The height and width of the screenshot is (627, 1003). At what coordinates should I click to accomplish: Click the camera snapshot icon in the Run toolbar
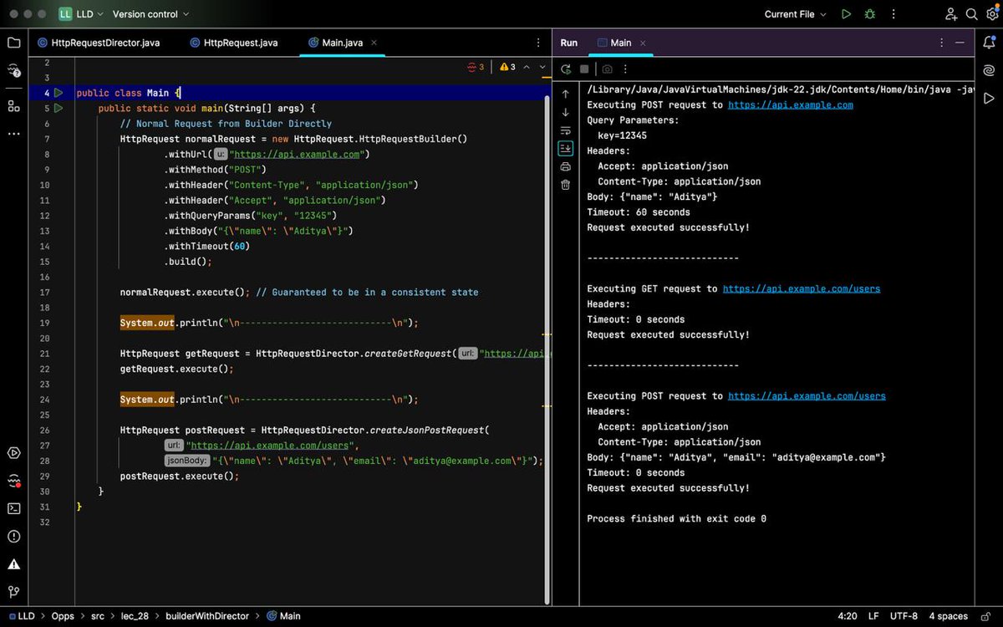coord(607,69)
